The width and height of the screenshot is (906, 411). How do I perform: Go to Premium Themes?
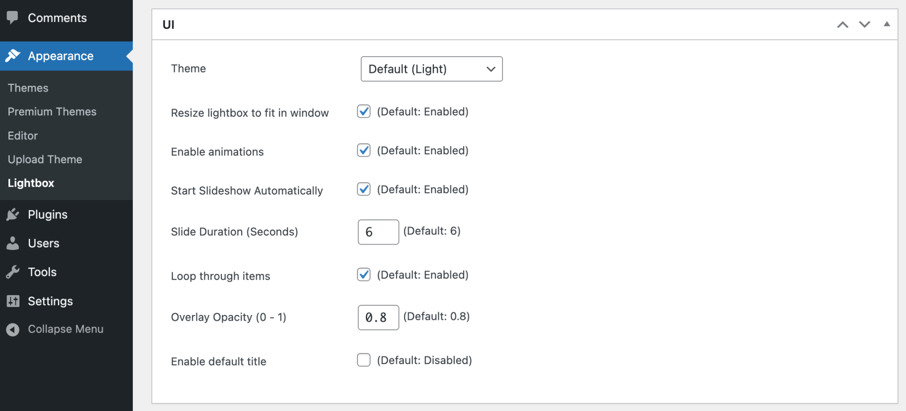click(x=52, y=111)
